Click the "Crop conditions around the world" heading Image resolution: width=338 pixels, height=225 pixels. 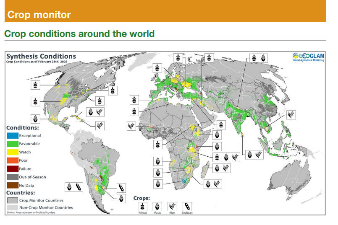(x=79, y=34)
